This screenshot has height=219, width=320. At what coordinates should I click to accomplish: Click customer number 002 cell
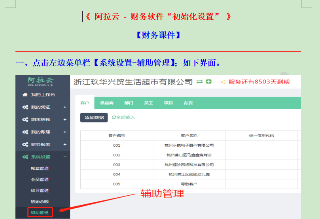pos(117,155)
